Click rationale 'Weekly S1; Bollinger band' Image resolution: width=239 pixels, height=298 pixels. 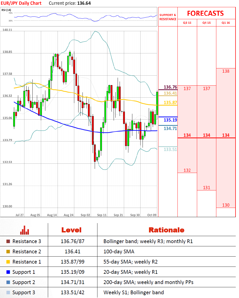[x=134, y=293]
